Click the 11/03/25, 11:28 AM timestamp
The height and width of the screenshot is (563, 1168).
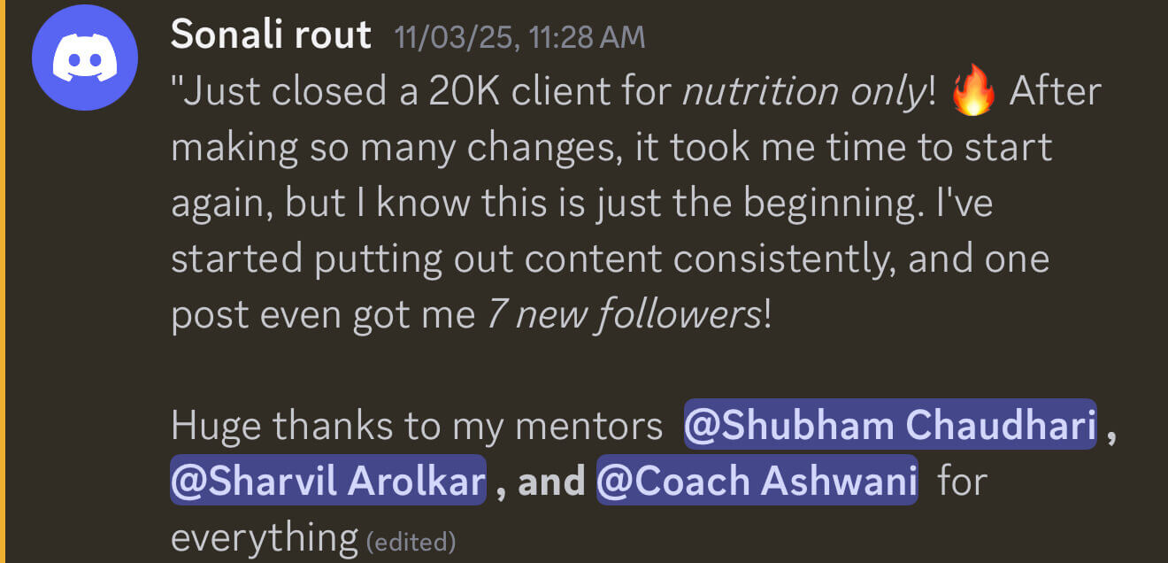coord(520,37)
